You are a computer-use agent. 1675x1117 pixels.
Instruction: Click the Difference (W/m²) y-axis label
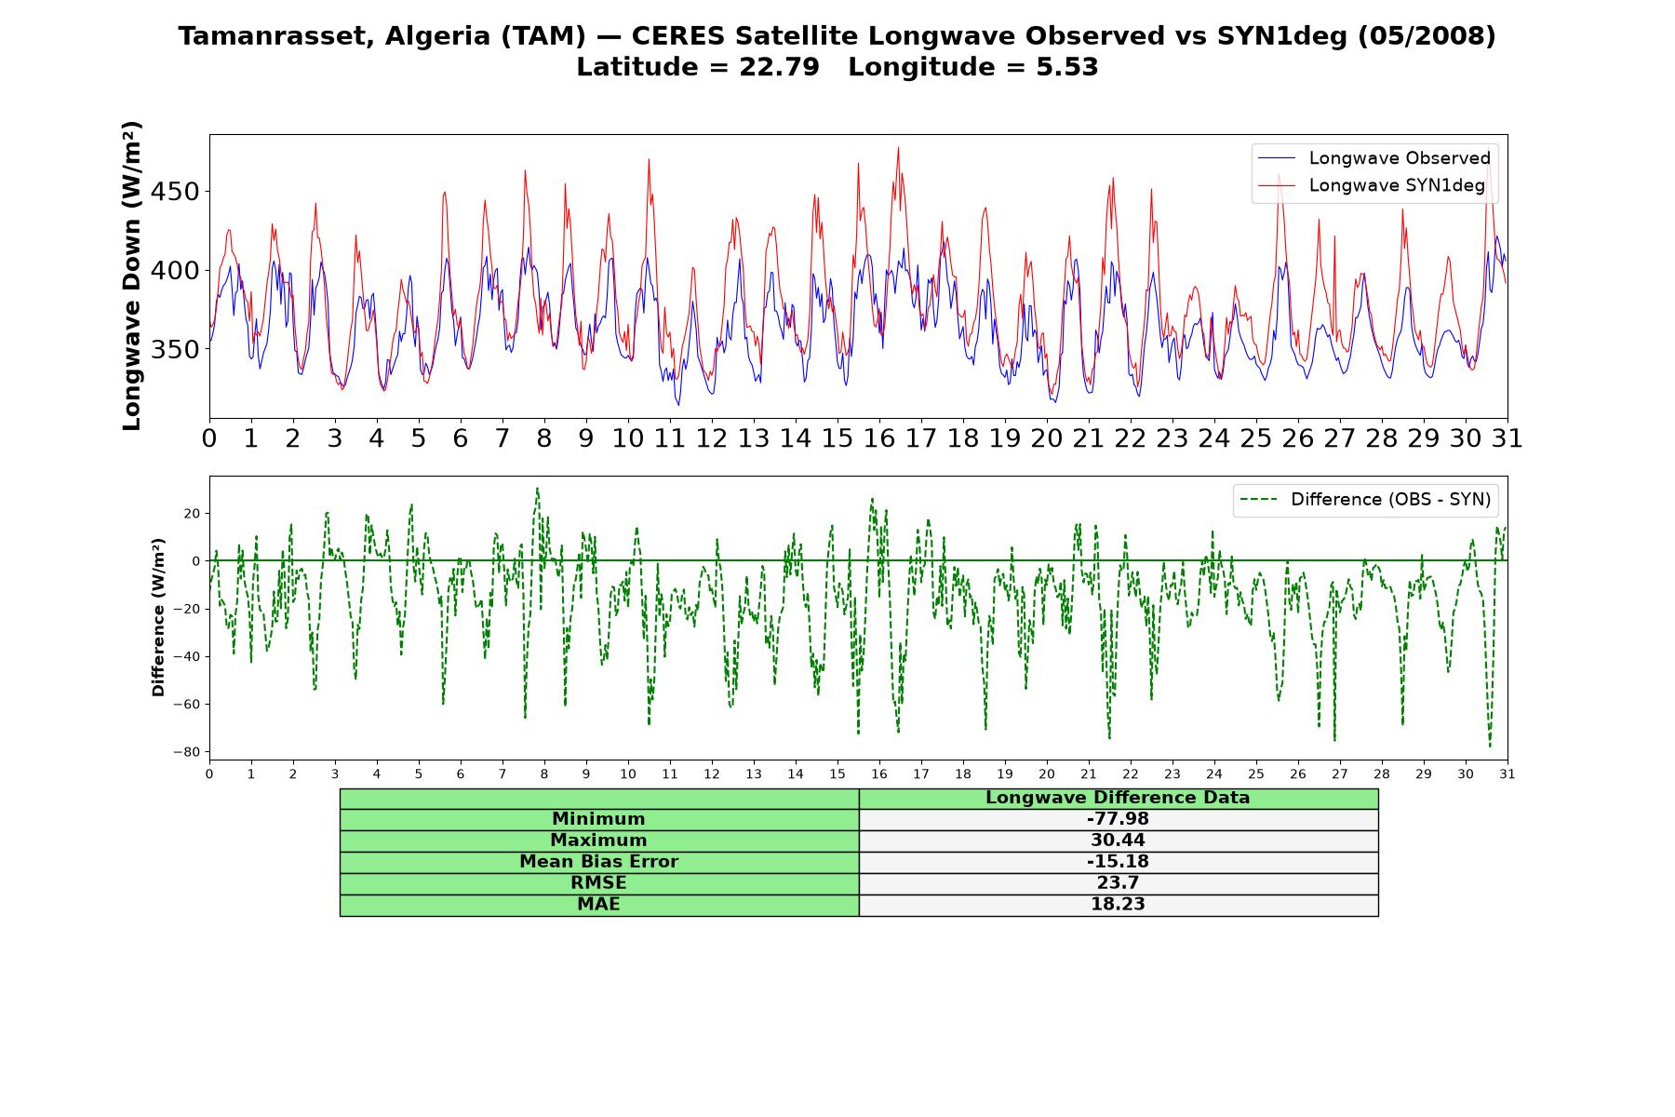pos(158,617)
